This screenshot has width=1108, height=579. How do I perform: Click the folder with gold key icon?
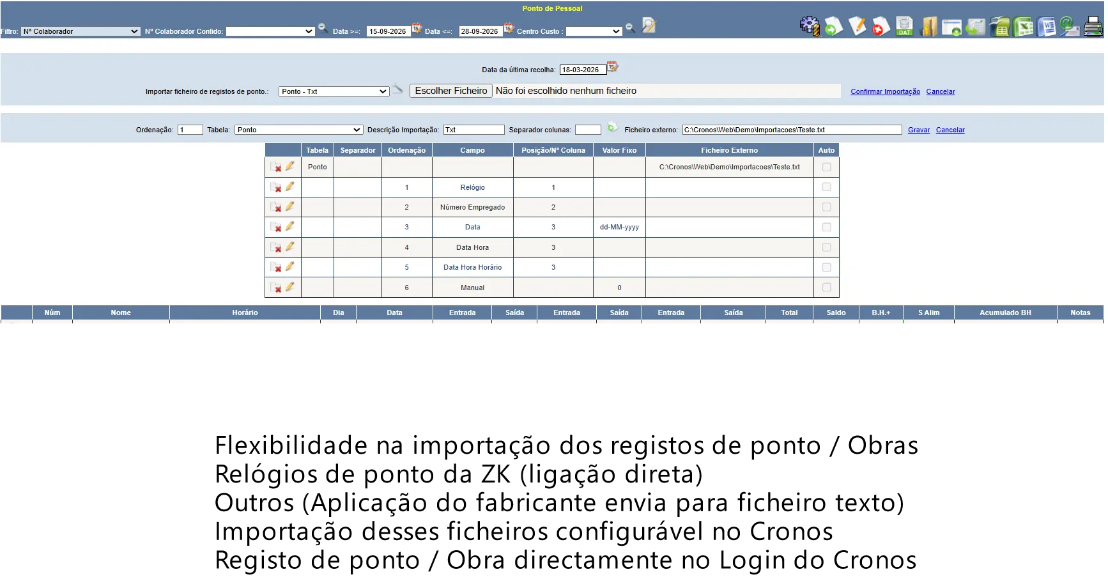tap(928, 26)
